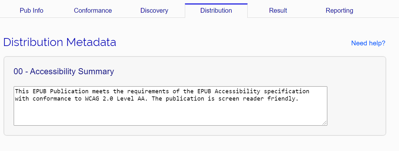Open the Pub Info tab
The width and height of the screenshot is (399, 151).
point(31,10)
